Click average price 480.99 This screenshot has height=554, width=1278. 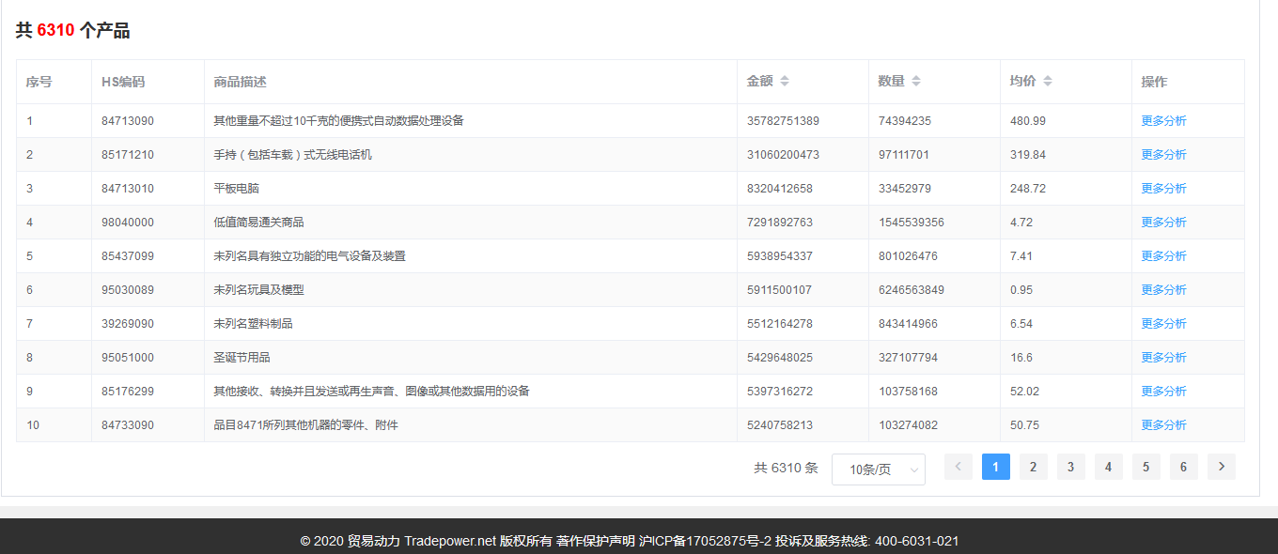coord(1028,121)
